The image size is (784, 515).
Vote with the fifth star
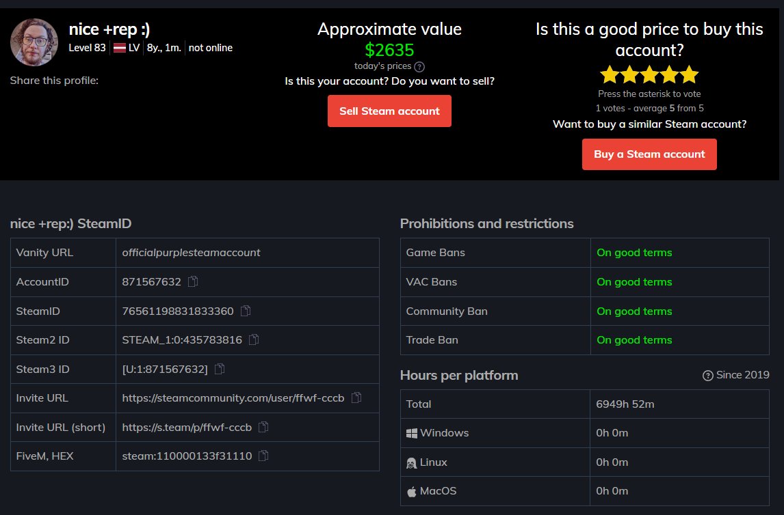689,74
